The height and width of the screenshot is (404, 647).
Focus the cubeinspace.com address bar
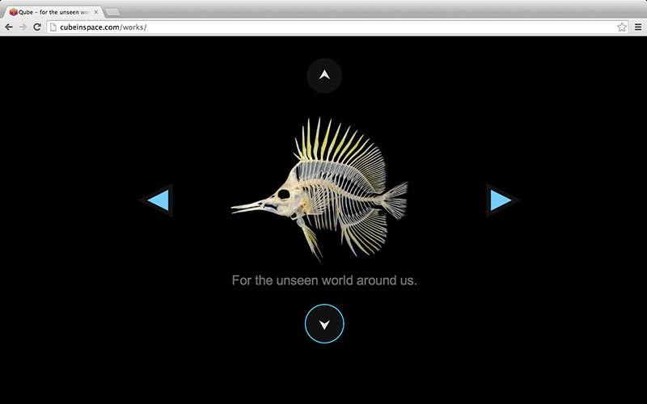[323, 27]
